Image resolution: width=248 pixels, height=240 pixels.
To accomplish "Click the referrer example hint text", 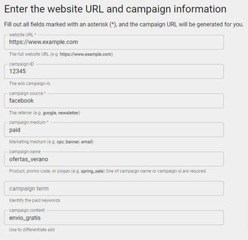I will click(44, 113).
